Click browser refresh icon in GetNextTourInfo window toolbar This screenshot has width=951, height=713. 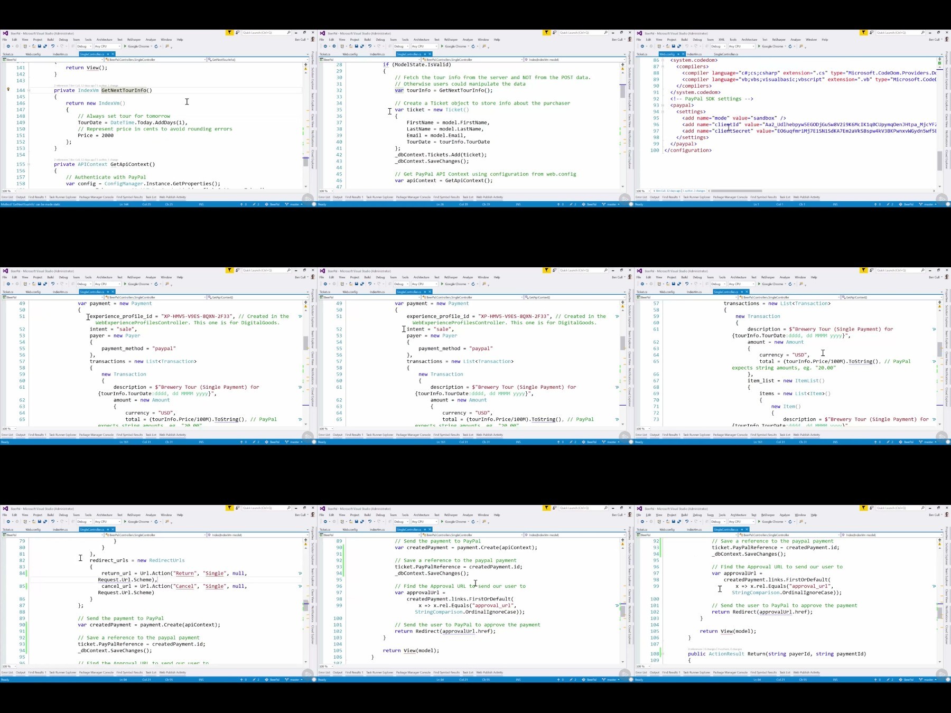[156, 46]
